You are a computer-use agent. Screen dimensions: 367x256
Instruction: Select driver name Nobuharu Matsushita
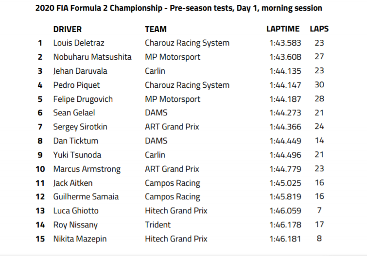pos(92,57)
